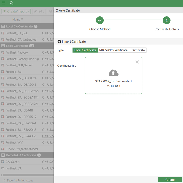This screenshot has width=183, height=183.
Task: Switch to PKCS #12 Certificate type
Action: point(113,50)
